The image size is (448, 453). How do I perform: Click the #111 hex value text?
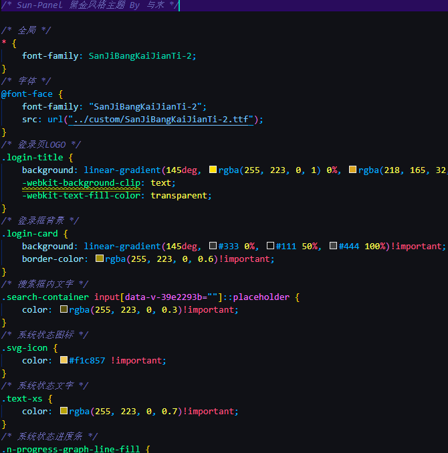click(286, 246)
